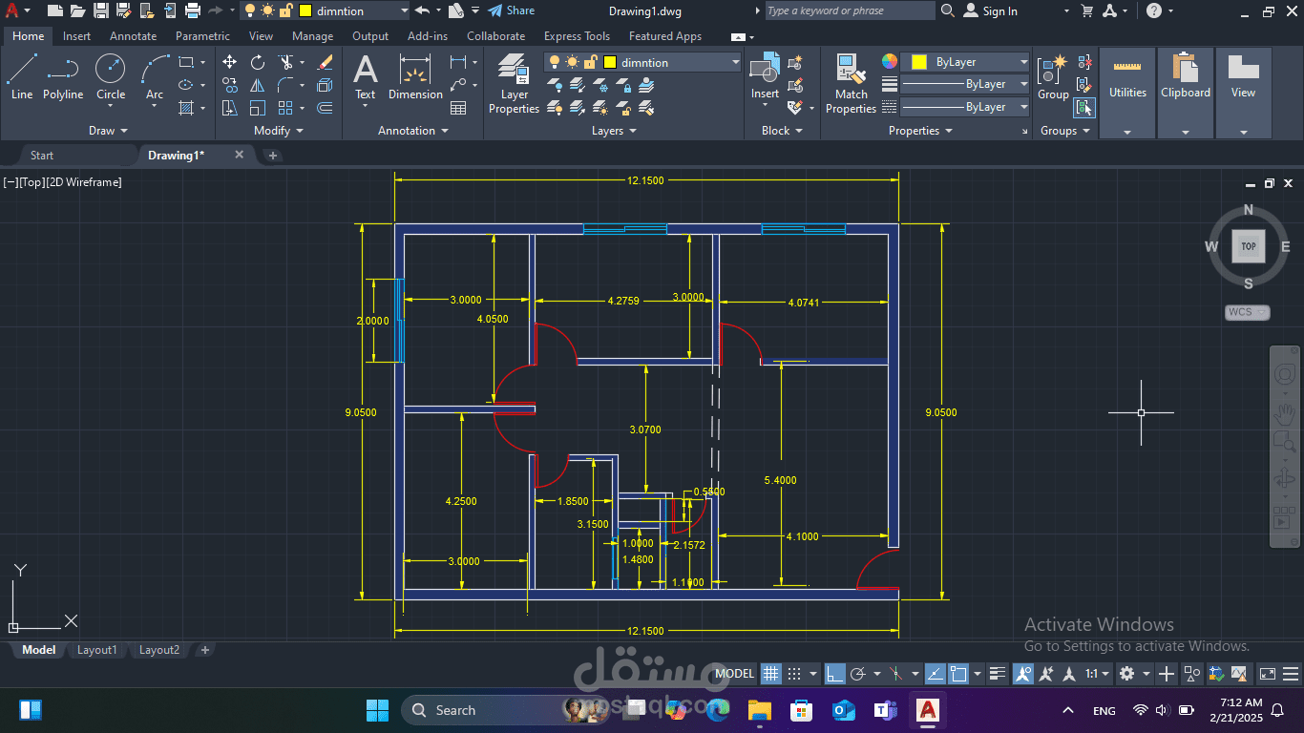Screen dimensions: 1304x733
Task: Click the Group objects tool
Action: click(x=1053, y=76)
